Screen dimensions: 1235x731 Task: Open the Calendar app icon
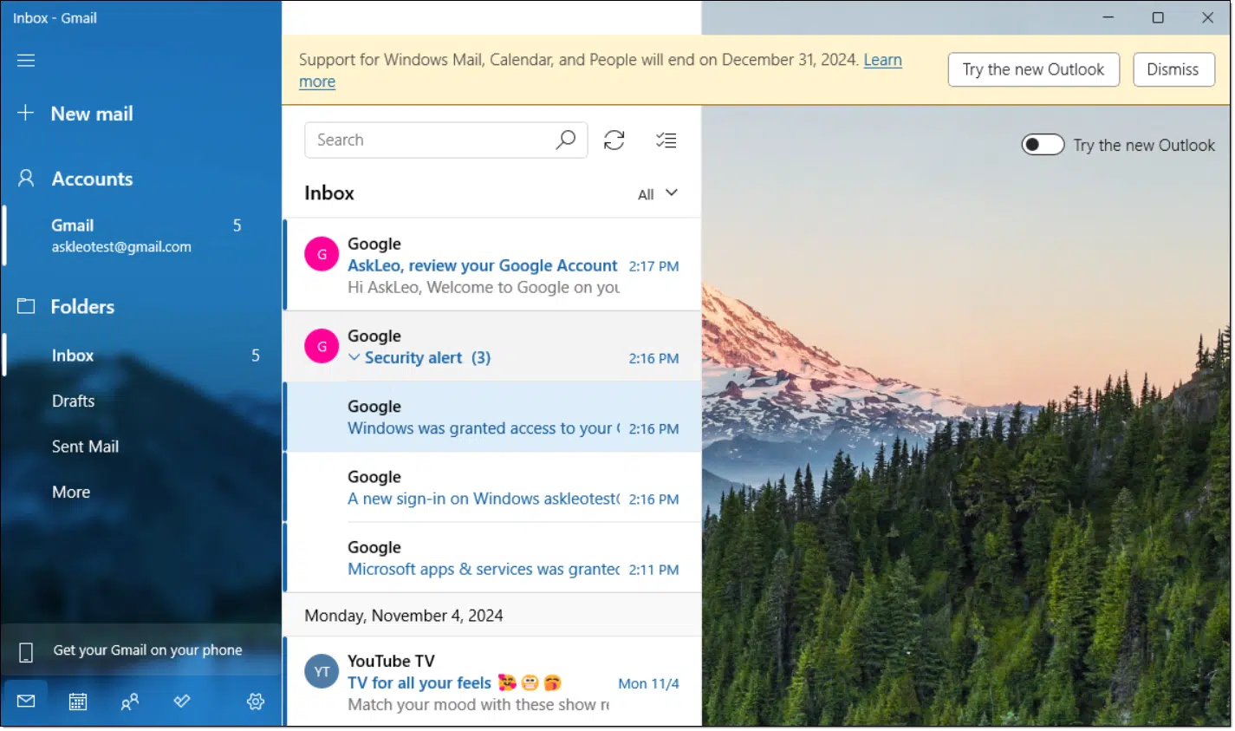(x=78, y=702)
